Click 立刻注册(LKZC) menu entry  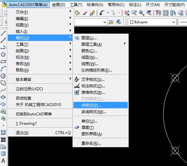pyautogui.click(x=40, y=89)
